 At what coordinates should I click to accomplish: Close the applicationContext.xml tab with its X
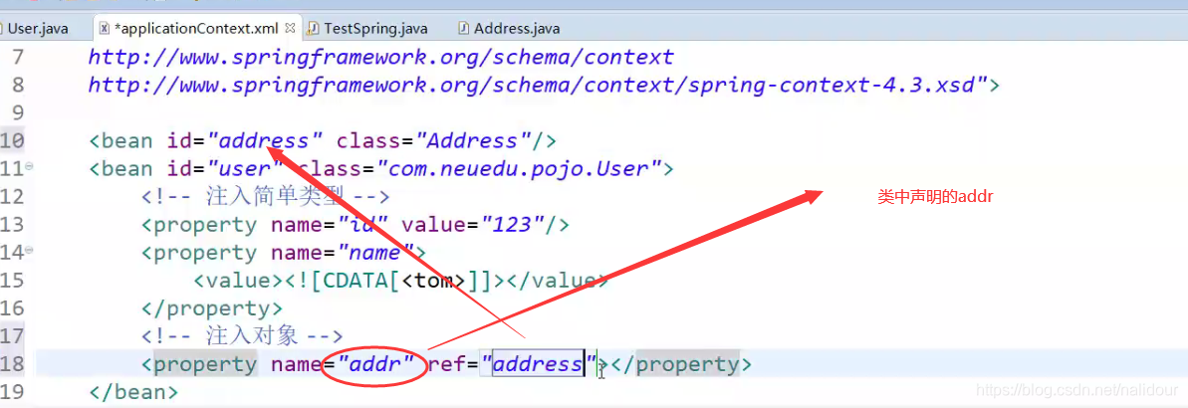290,29
